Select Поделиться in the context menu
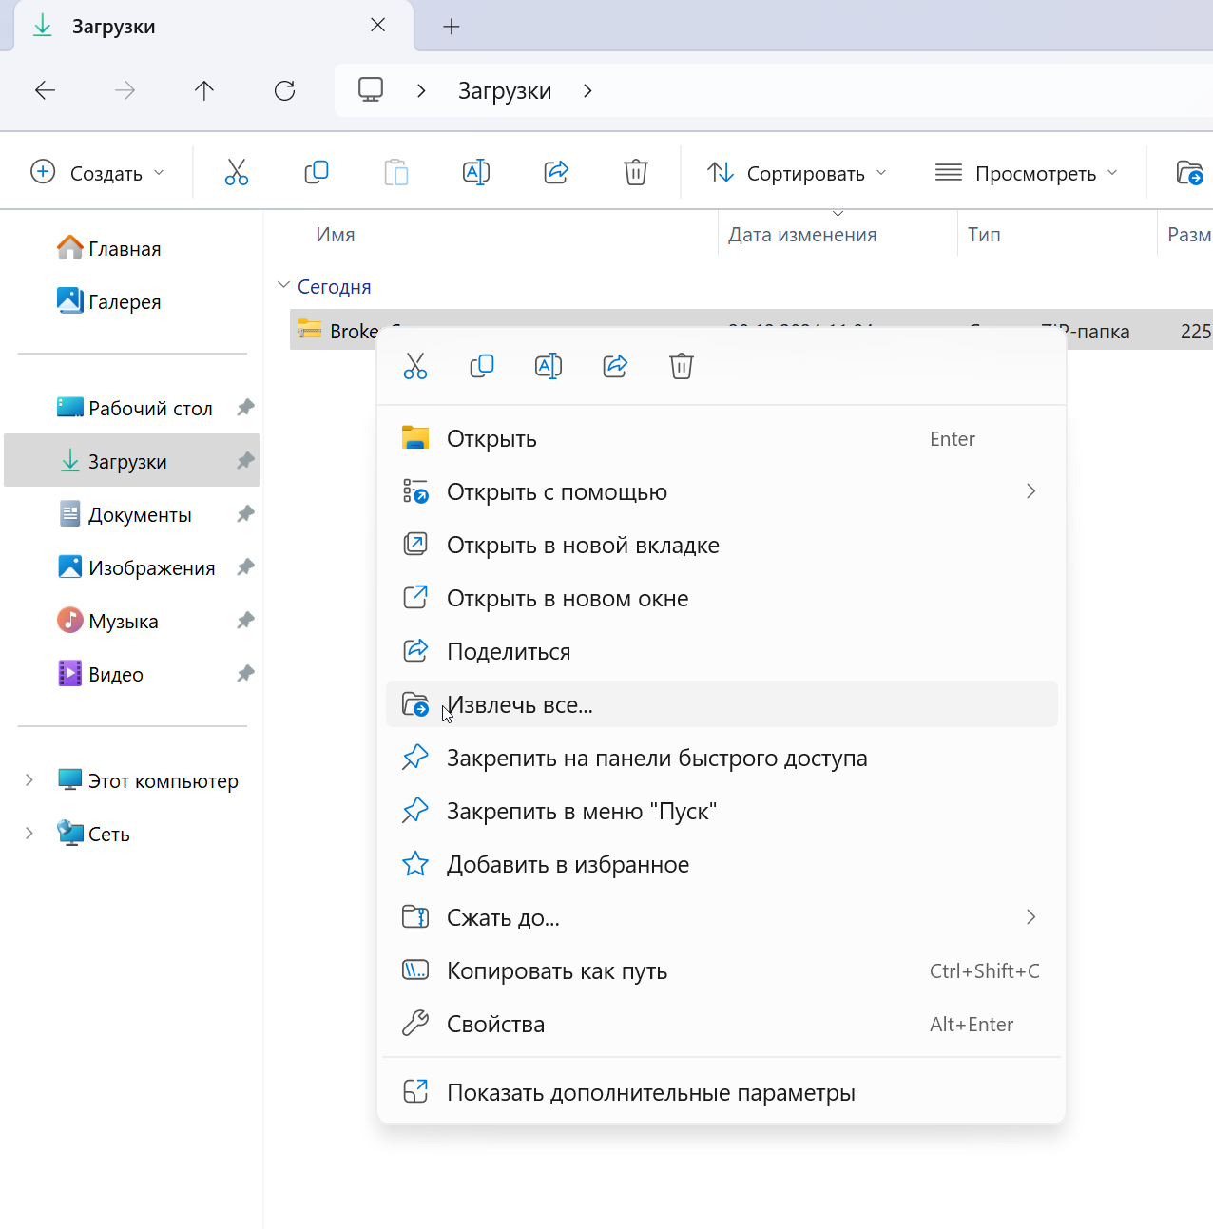The height and width of the screenshot is (1229, 1213). pyautogui.click(x=722, y=651)
